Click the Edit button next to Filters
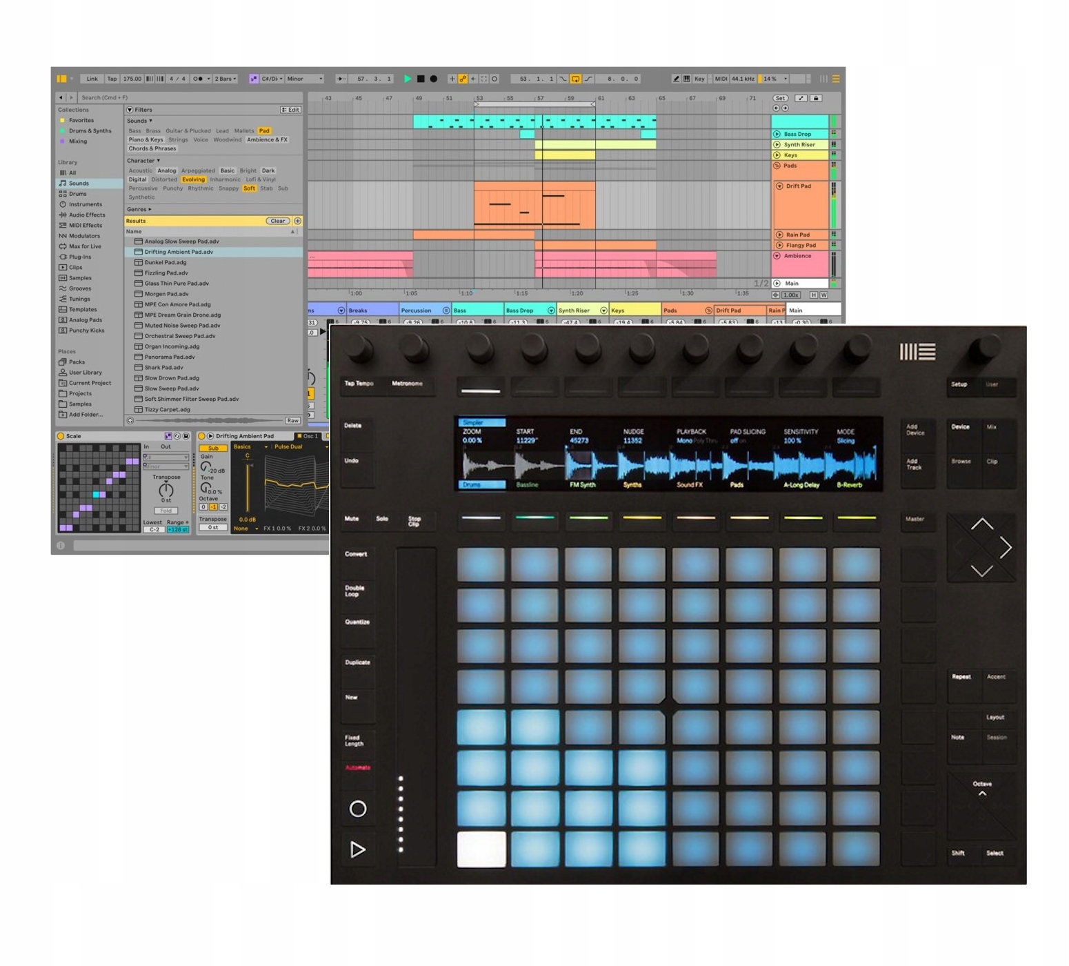The image size is (1069, 966). (x=290, y=109)
